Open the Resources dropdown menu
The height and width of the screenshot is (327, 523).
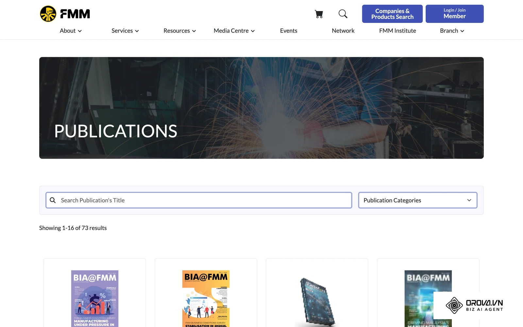click(x=180, y=31)
